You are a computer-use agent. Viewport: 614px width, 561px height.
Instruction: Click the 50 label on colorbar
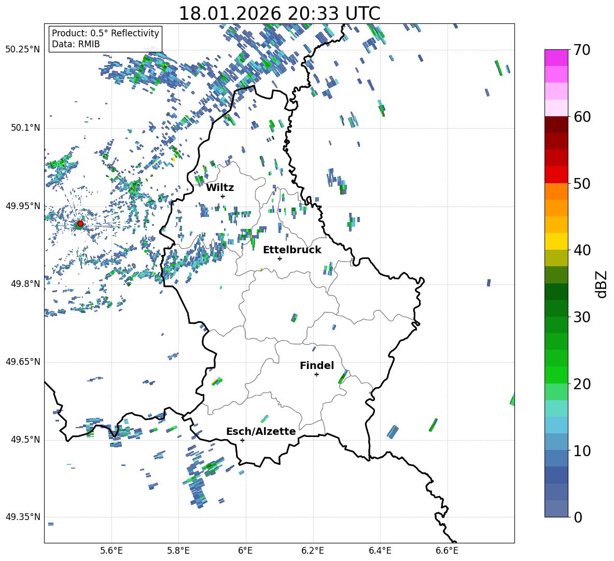pyautogui.click(x=582, y=184)
